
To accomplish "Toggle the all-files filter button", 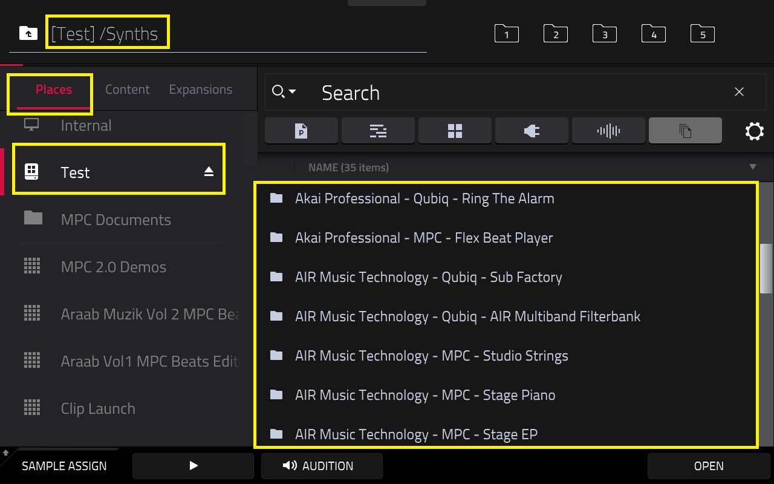I will [685, 131].
